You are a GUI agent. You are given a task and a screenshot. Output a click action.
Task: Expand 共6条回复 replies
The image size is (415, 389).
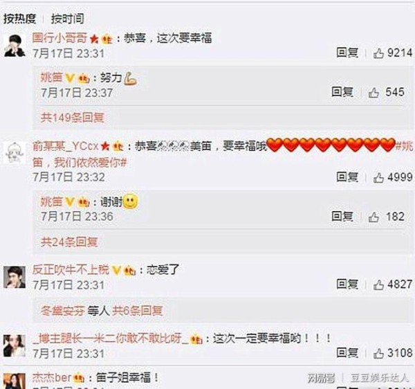[x=138, y=311]
